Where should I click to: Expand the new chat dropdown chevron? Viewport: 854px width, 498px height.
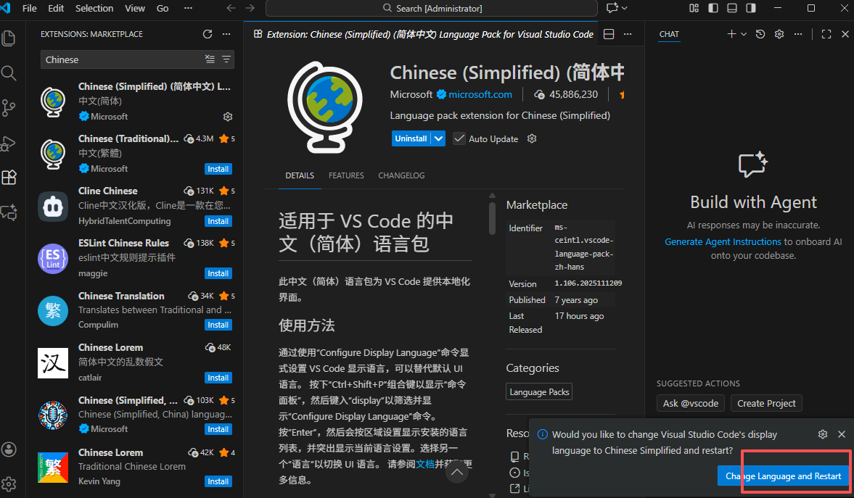(744, 34)
